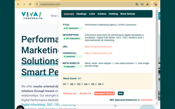Viewport: 175px width, 109px height.
Task: Click the SEO Specialist extension icon
Action: point(156,4)
